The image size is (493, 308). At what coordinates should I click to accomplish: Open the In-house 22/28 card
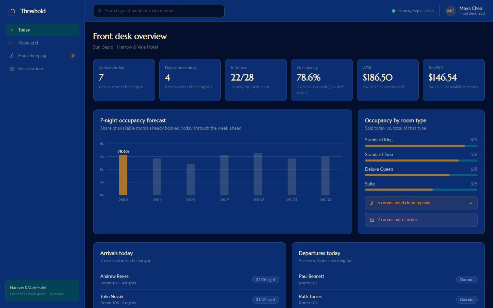click(256, 80)
